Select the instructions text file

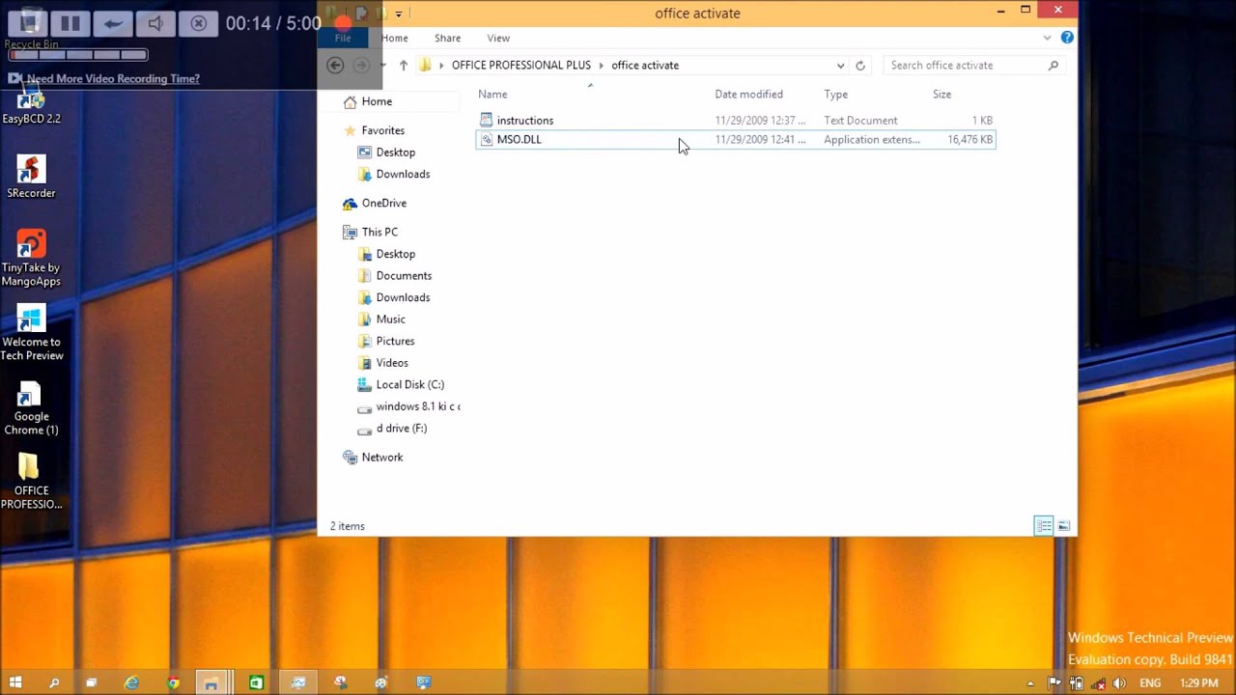click(735, 121)
